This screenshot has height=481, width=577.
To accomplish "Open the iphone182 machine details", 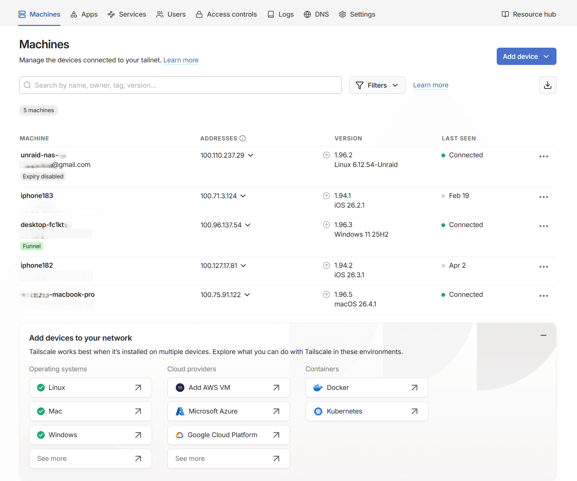I will click(37, 265).
